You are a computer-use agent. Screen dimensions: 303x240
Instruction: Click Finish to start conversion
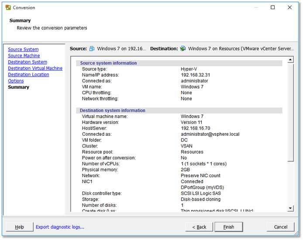coord(229,227)
